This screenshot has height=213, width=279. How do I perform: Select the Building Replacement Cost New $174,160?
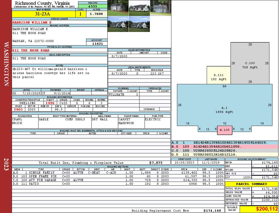[x=212, y=211]
